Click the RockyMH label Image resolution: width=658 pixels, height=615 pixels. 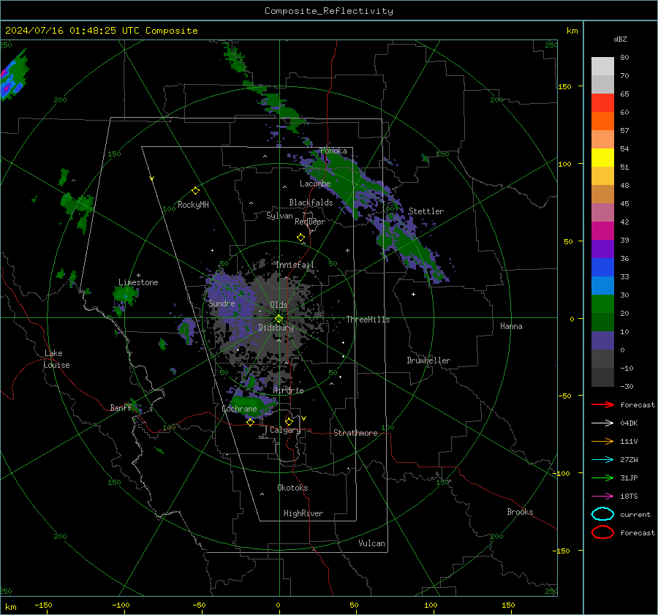(x=193, y=205)
